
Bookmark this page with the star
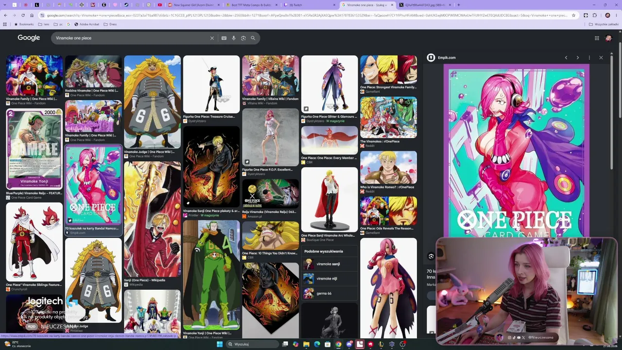(573, 15)
